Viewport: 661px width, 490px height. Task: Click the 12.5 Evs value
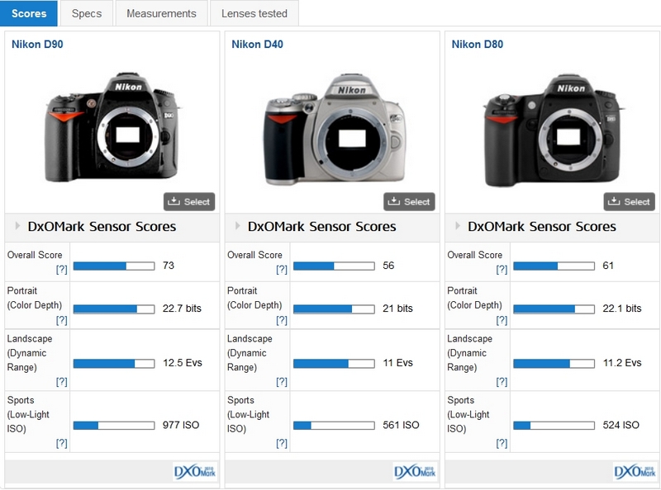click(x=182, y=363)
